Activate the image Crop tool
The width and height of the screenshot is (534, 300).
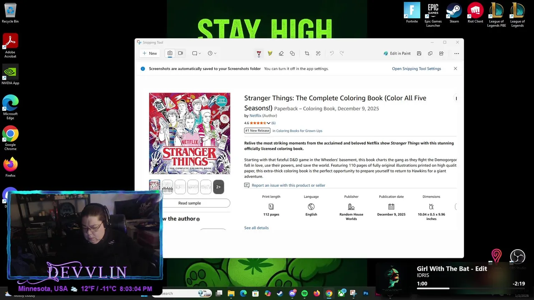(x=307, y=53)
